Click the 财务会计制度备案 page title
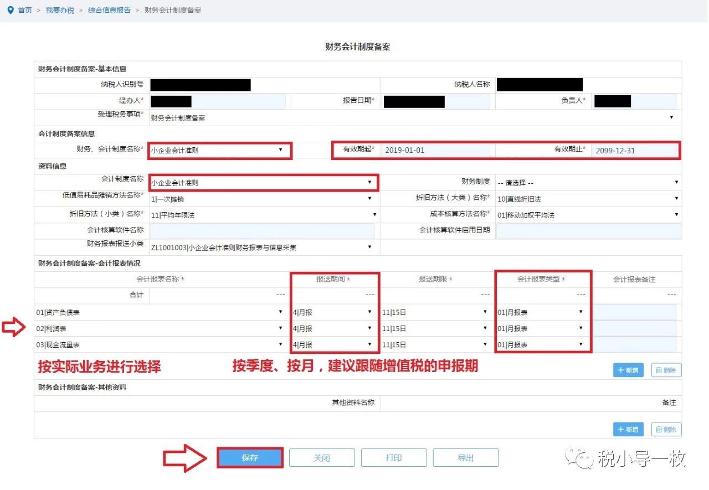Viewport: 709px width, 490px height. pos(357,47)
